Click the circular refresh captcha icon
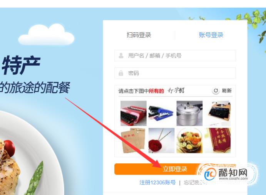The width and height of the screenshot is (266, 195). point(216,91)
